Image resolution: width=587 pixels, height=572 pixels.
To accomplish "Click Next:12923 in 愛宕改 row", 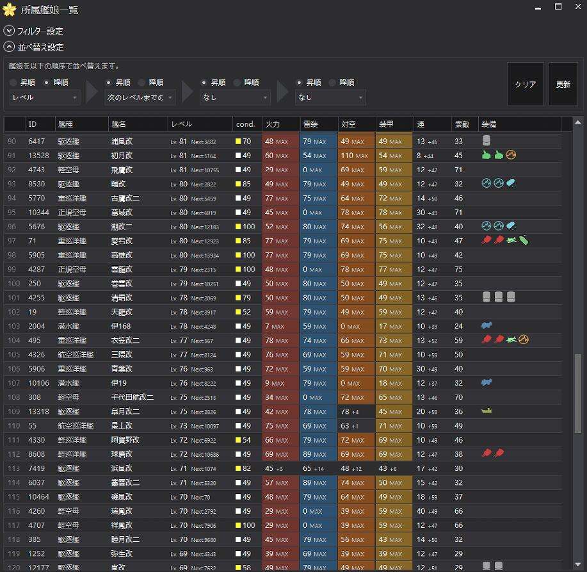I will click(x=205, y=241).
